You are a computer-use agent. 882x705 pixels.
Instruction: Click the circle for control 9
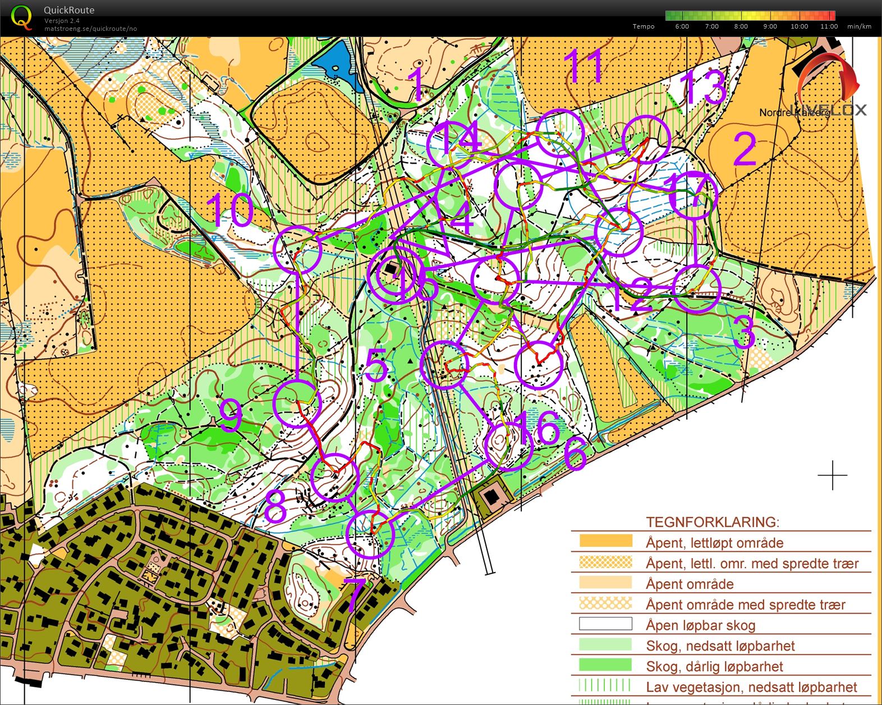pyautogui.click(x=296, y=403)
